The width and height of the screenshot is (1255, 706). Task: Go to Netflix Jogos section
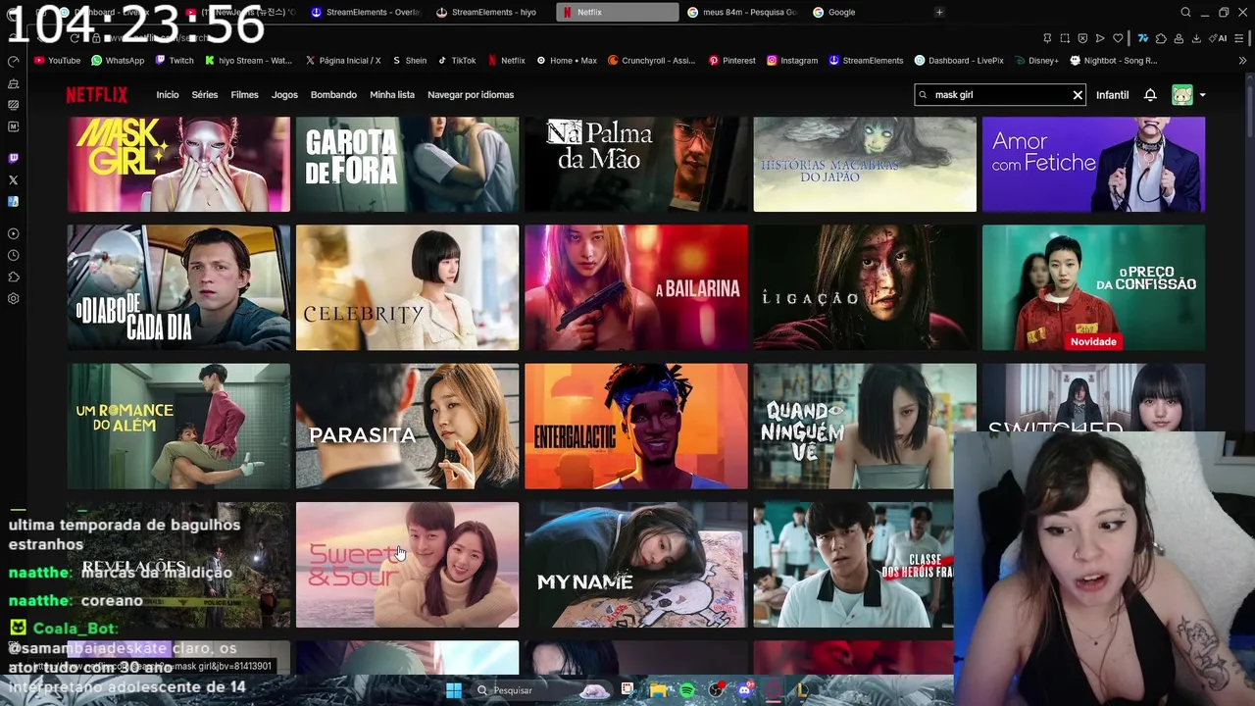coord(284,95)
